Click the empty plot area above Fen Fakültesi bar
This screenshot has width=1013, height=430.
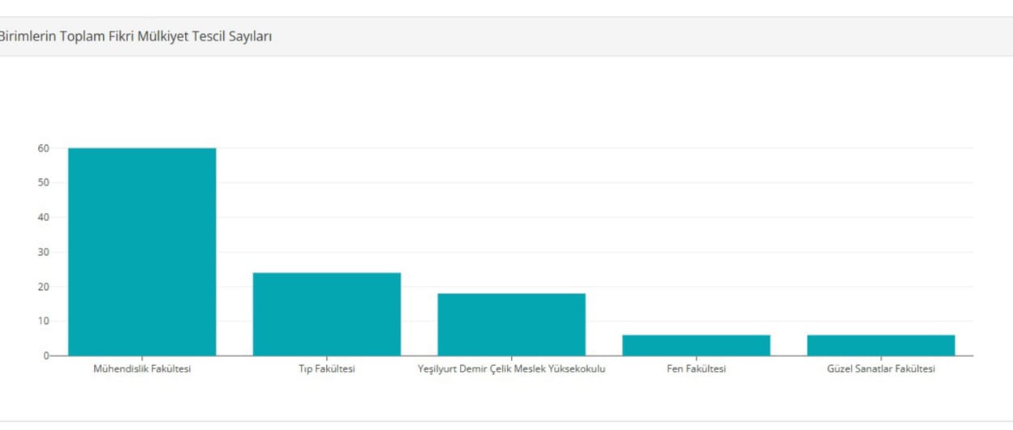point(696,243)
